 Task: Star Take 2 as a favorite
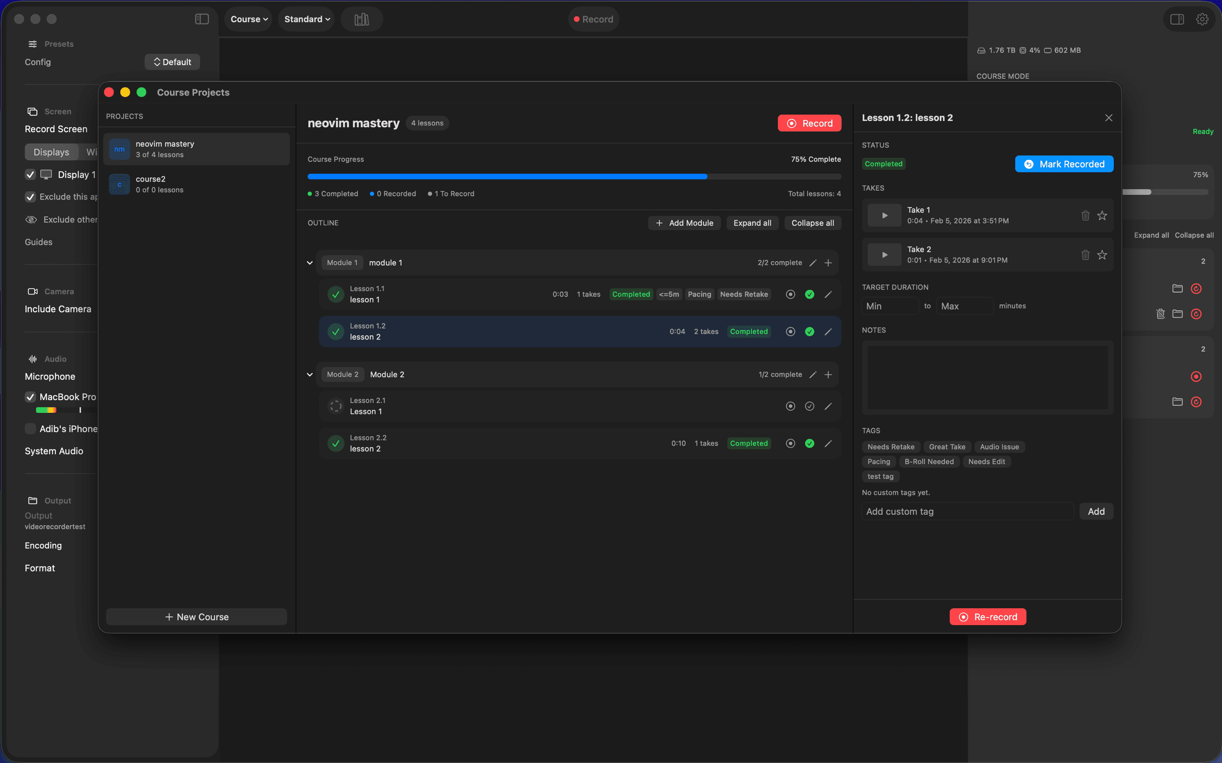1102,255
